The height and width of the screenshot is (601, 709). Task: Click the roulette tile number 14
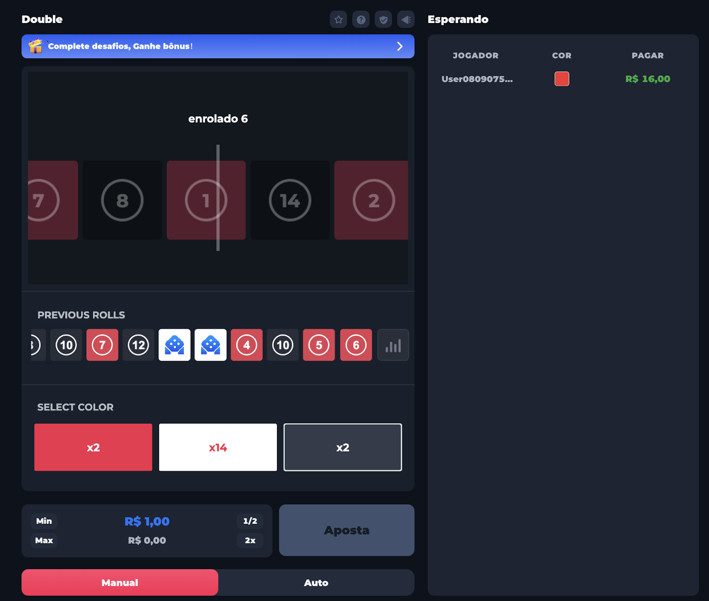290,200
